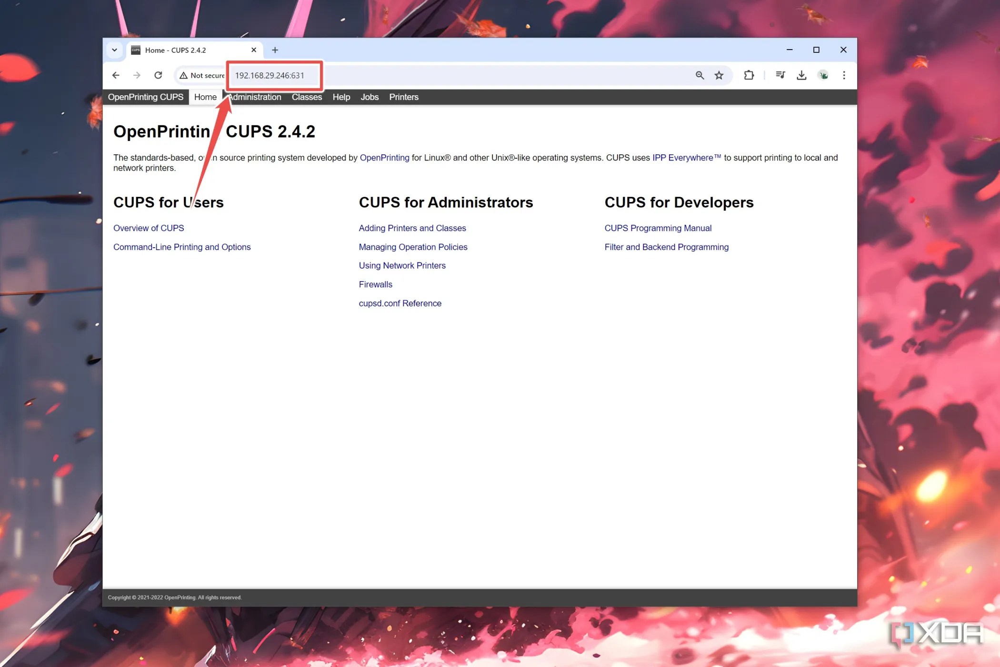The width and height of the screenshot is (1000, 667).
Task: Click the zoom magnifier icon in the toolbar
Action: click(x=700, y=75)
